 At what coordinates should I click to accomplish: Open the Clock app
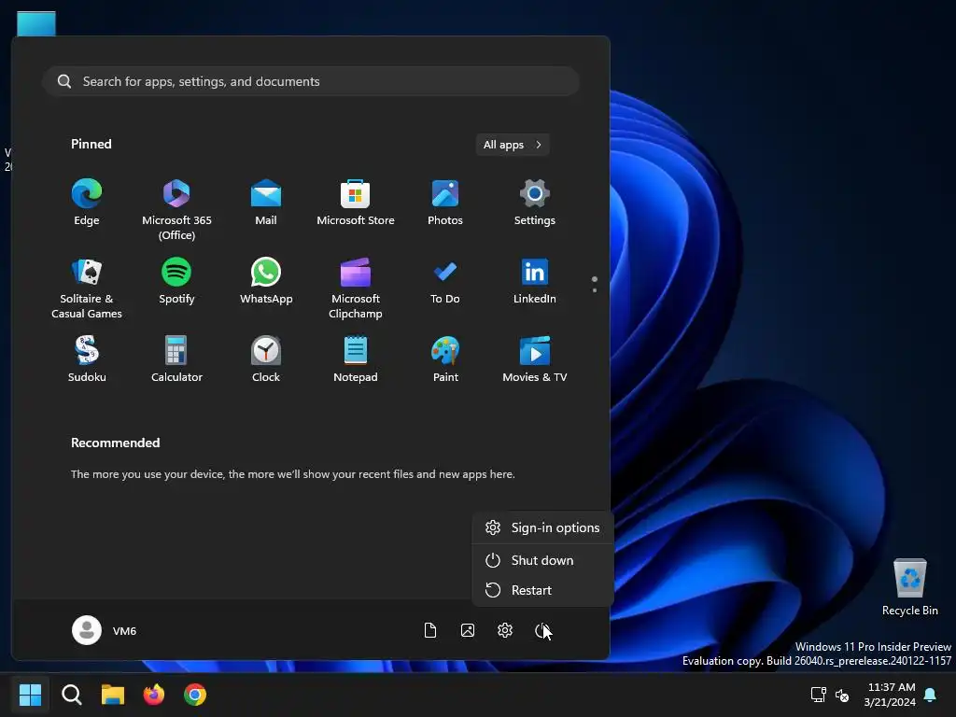pyautogui.click(x=266, y=359)
